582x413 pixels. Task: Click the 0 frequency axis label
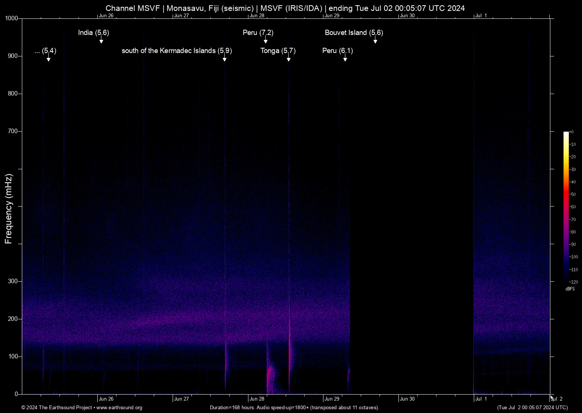point(17,394)
